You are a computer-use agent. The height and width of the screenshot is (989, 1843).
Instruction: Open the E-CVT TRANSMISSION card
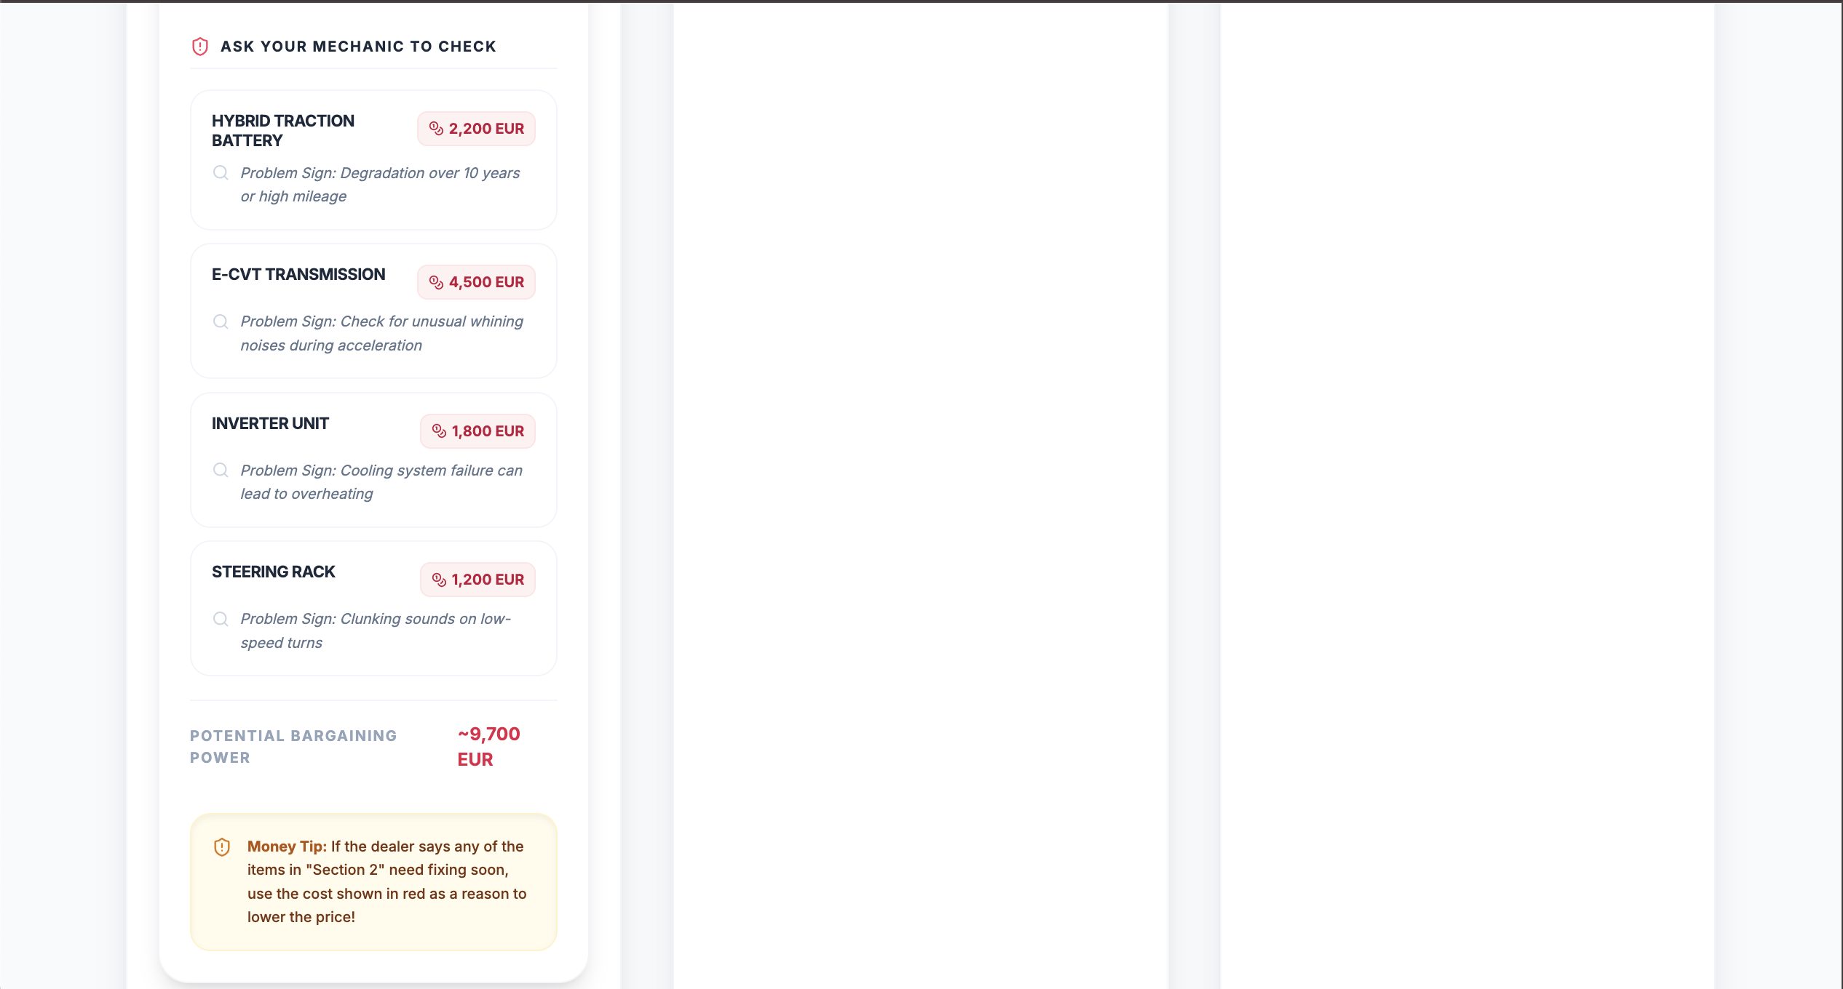[373, 311]
